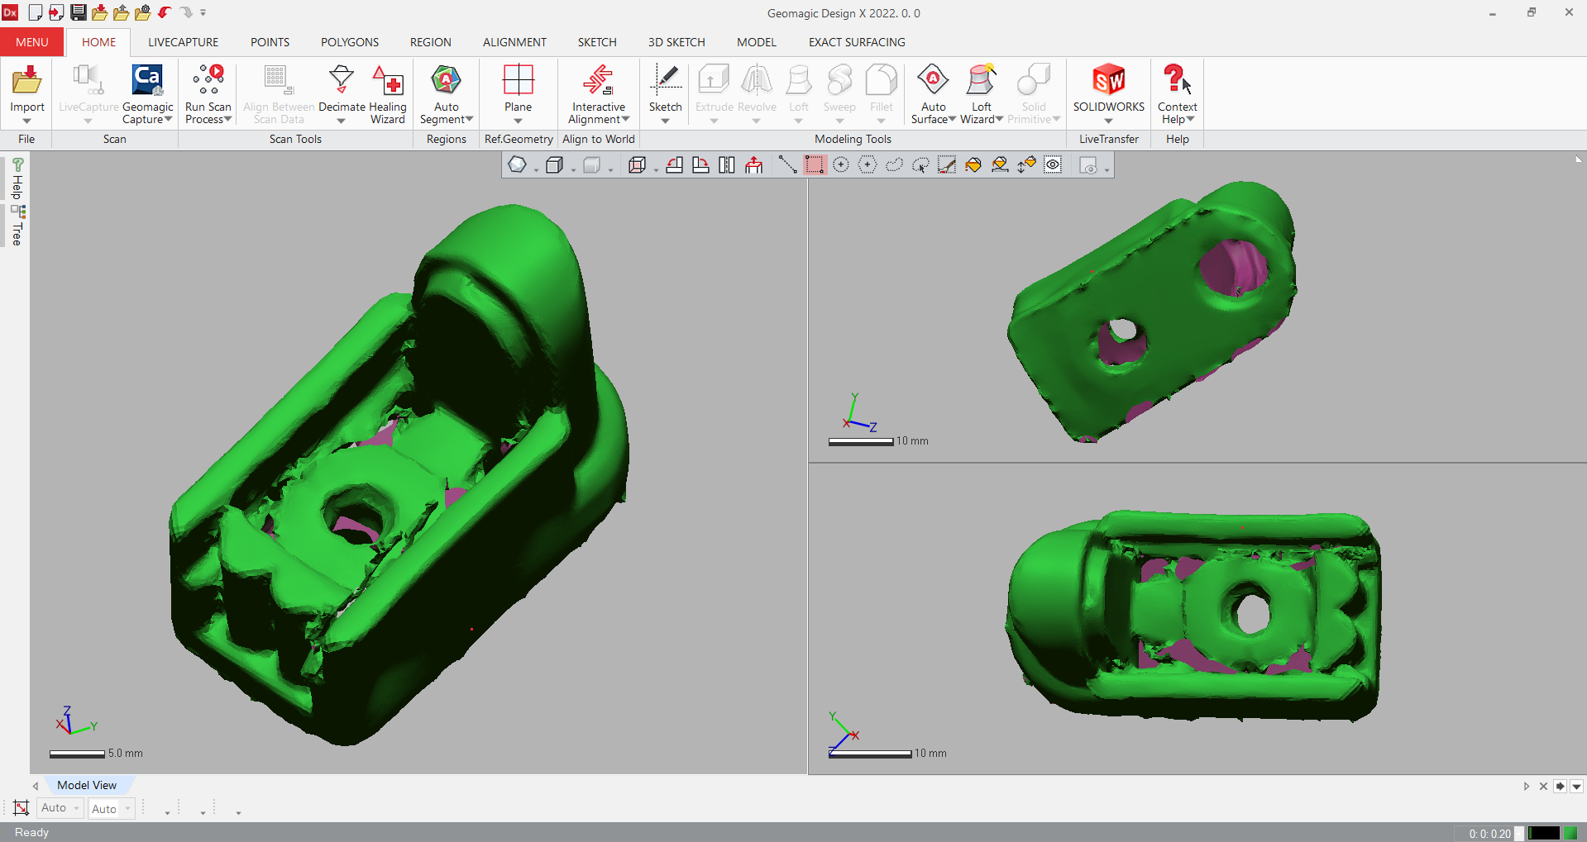The image size is (1587, 842).
Task: Click the green status color swatch
Action: 1570,833
